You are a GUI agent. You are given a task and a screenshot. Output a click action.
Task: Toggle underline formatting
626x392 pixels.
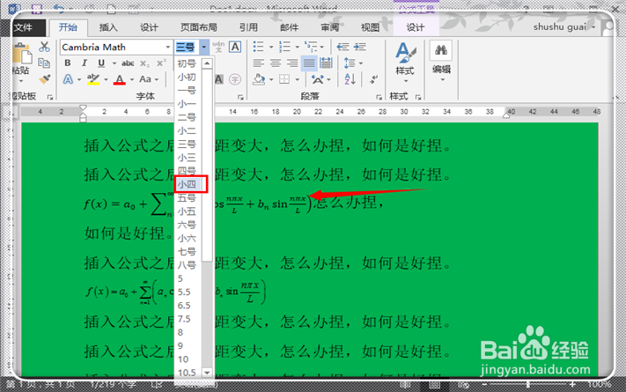101,63
